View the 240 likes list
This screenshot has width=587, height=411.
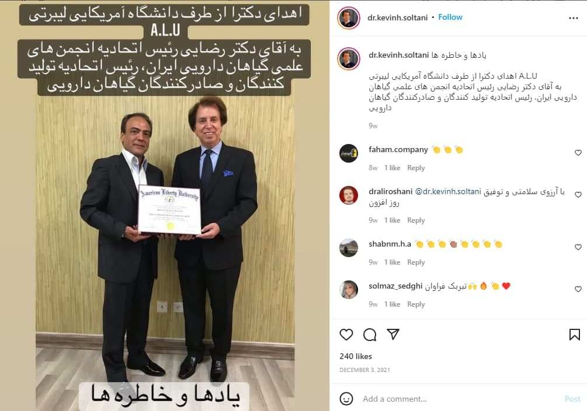point(356,356)
